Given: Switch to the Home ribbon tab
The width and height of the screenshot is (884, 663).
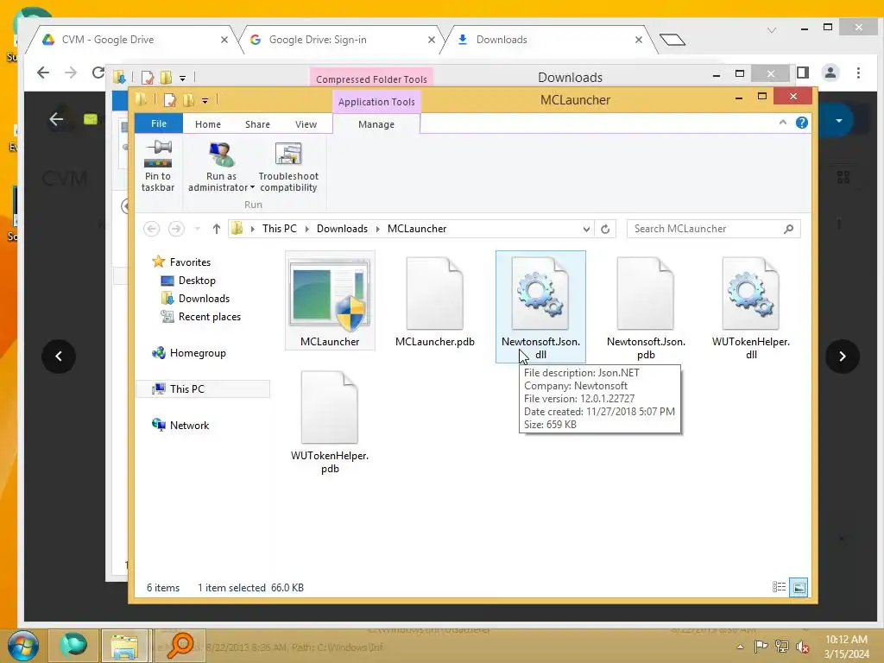Looking at the screenshot, I should click(207, 124).
